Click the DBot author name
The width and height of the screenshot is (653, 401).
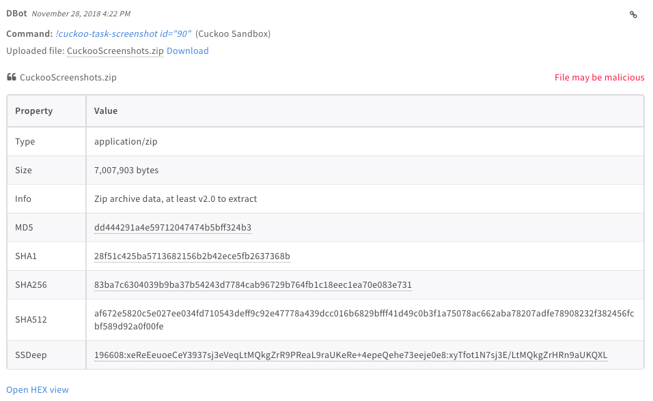pos(17,14)
